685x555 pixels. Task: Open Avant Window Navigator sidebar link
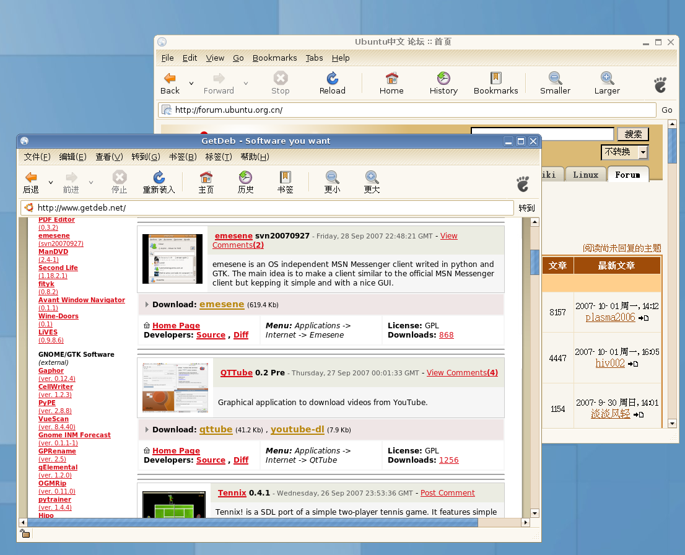tap(82, 300)
